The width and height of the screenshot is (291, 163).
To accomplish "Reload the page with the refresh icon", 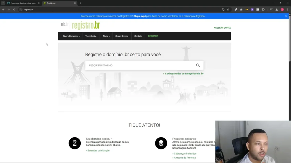I will point(14,9).
